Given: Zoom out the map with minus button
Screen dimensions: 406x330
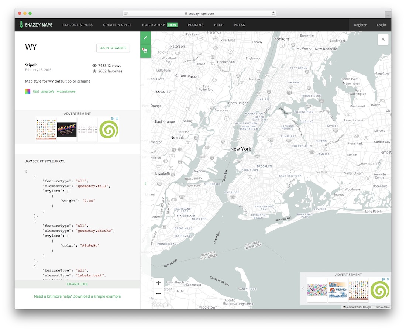Looking at the screenshot, I should click(x=158, y=293).
